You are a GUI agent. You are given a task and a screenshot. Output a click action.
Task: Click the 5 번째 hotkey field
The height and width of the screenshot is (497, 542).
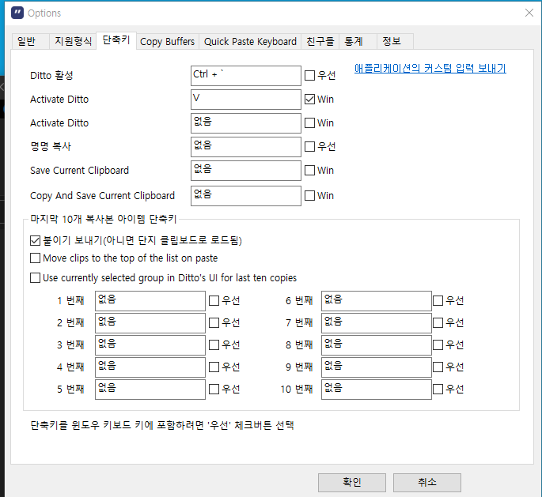[150, 390]
